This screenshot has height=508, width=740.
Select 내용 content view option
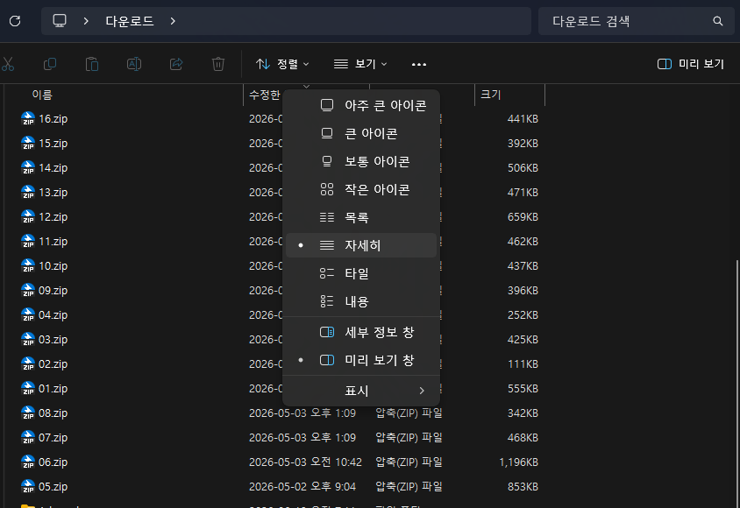tap(361, 301)
